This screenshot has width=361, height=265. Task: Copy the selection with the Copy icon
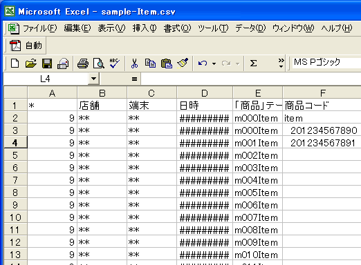point(150,63)
